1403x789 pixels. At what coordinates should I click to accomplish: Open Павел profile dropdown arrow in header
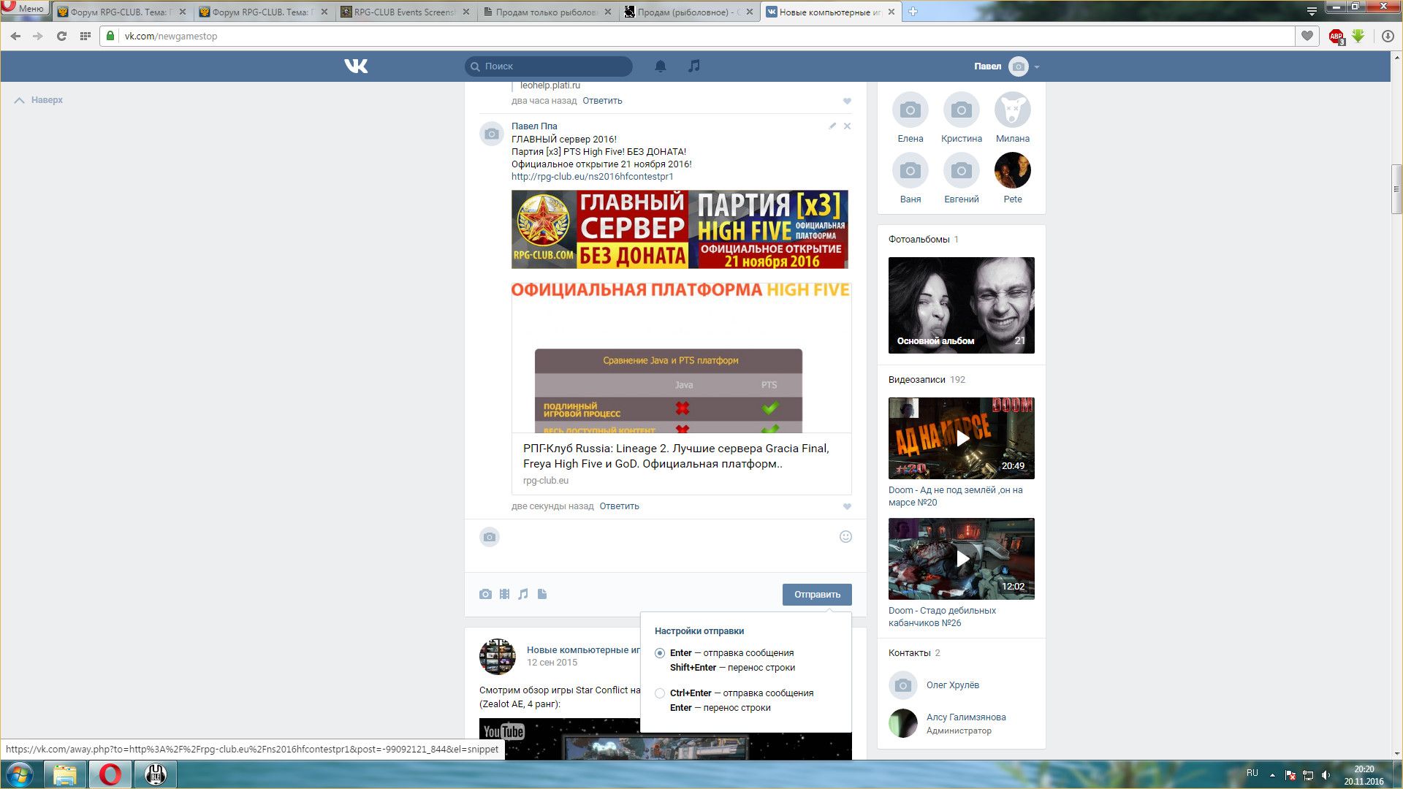point(1037,66)
